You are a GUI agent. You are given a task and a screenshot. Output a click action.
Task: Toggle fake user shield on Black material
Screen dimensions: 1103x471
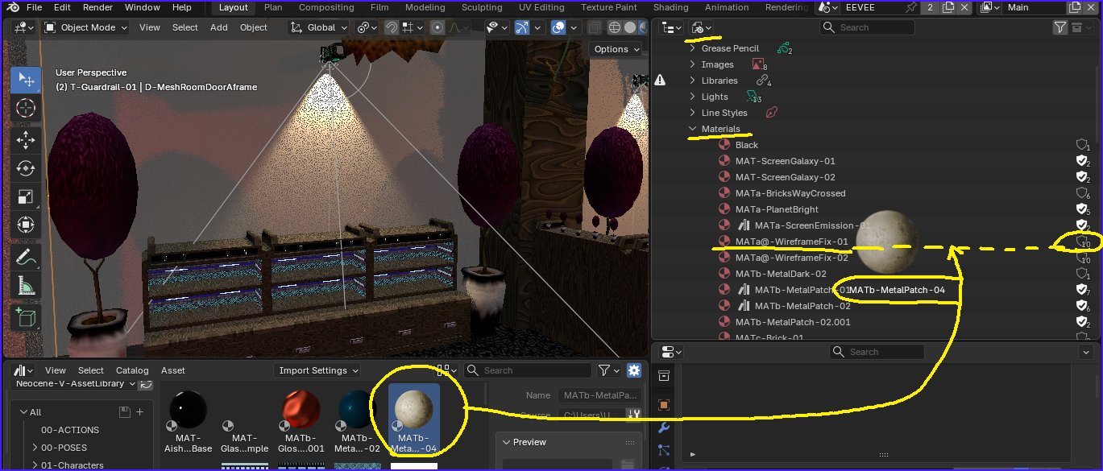1083,145
